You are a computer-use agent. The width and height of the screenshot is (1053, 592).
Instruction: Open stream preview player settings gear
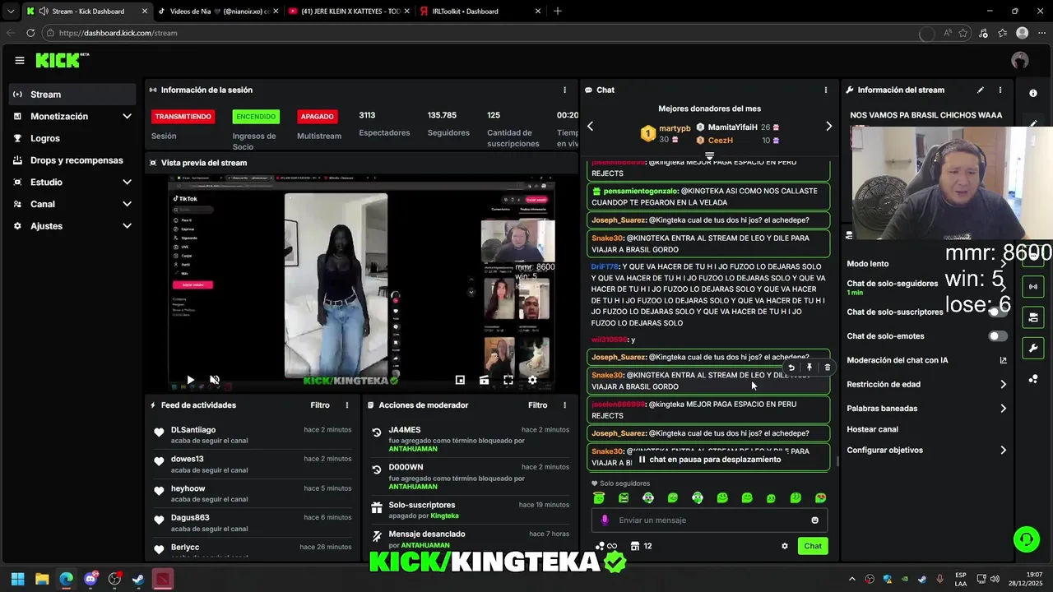[532, 380]
